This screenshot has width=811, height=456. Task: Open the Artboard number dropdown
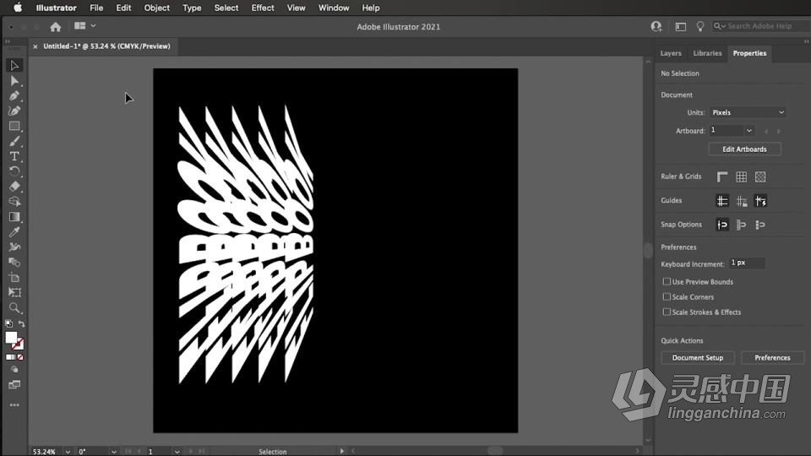coord(748,131)
